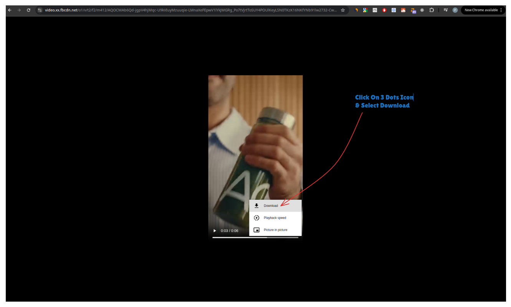The height and width of the screenshot is (307, 511).
Task: Choose Picture in picture from the menu
Action: click(x=275, y=230)
